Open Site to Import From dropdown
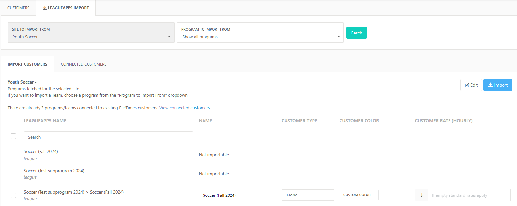The height and width of the screenshot is (206, 517). [91, 33]
